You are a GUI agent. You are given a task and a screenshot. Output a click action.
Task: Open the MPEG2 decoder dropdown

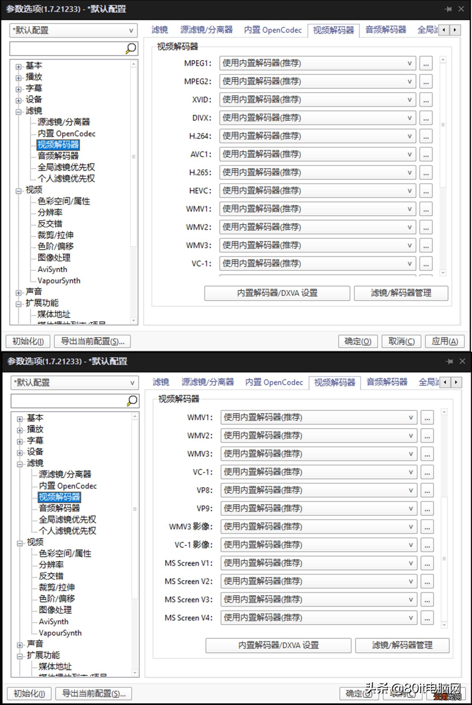[318, 82]
